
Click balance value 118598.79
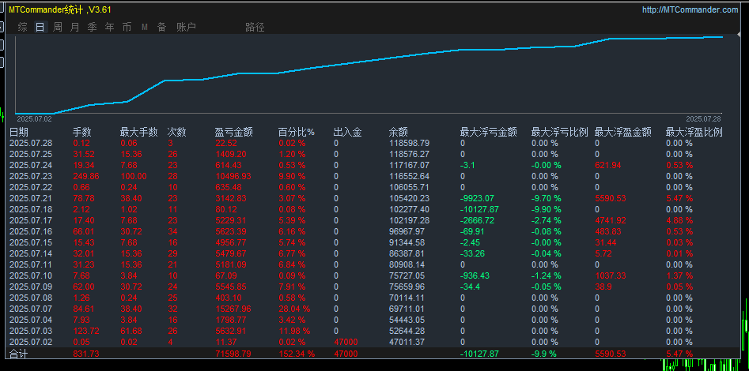pos(409,143)
